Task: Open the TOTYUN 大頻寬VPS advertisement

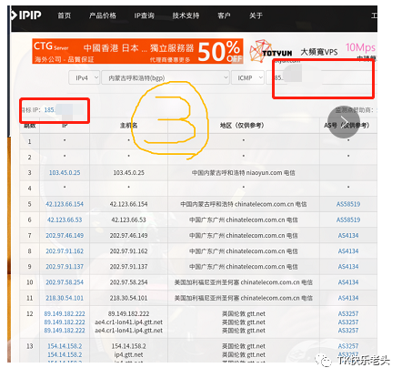Action: tap(313, 52)
